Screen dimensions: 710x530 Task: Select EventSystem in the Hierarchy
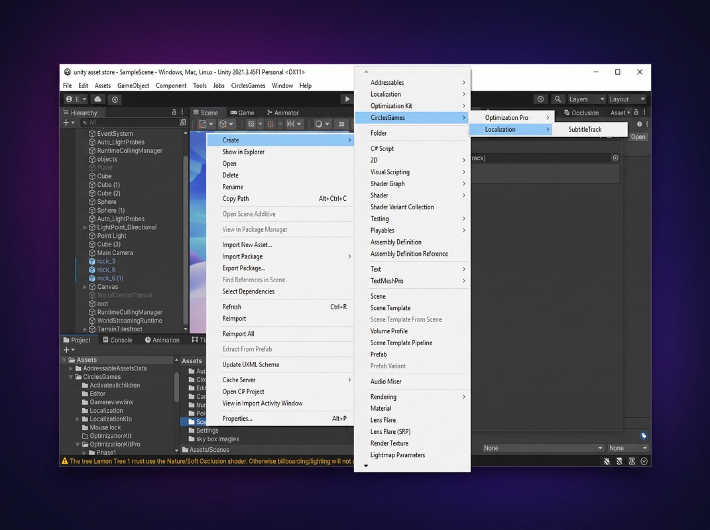click(x=115, y=134)
